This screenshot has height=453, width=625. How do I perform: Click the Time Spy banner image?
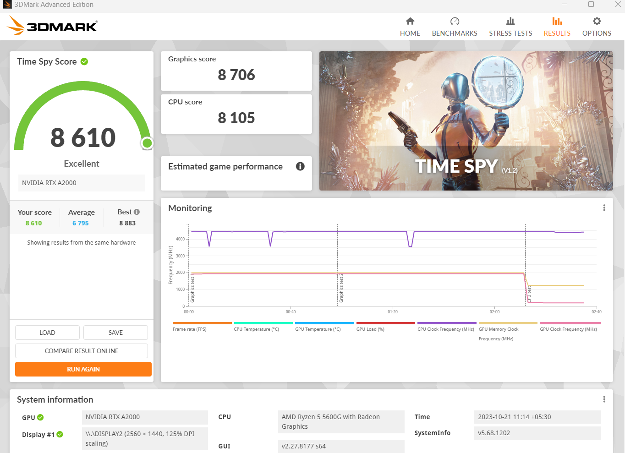466,121
